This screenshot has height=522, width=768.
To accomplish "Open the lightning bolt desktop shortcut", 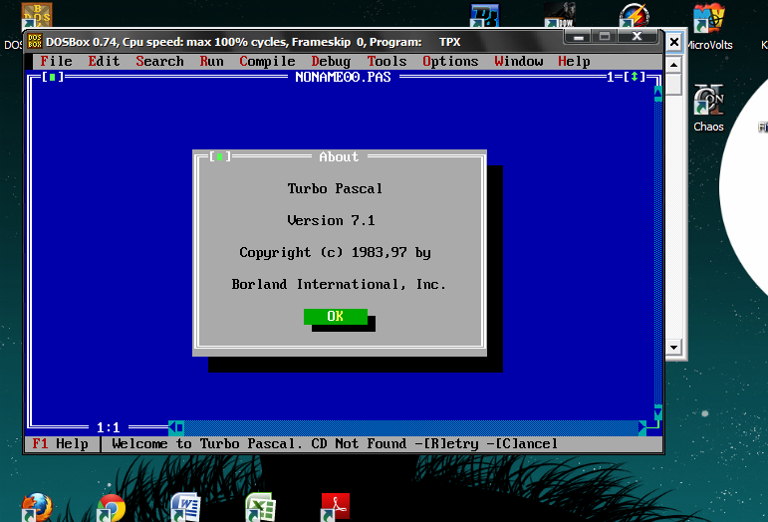I will (634, 15).
